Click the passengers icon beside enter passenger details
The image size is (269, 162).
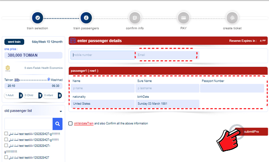[73, 40]
